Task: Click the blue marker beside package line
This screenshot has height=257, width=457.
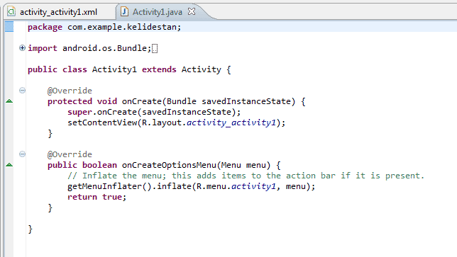Action: click(x=9, y=27)
